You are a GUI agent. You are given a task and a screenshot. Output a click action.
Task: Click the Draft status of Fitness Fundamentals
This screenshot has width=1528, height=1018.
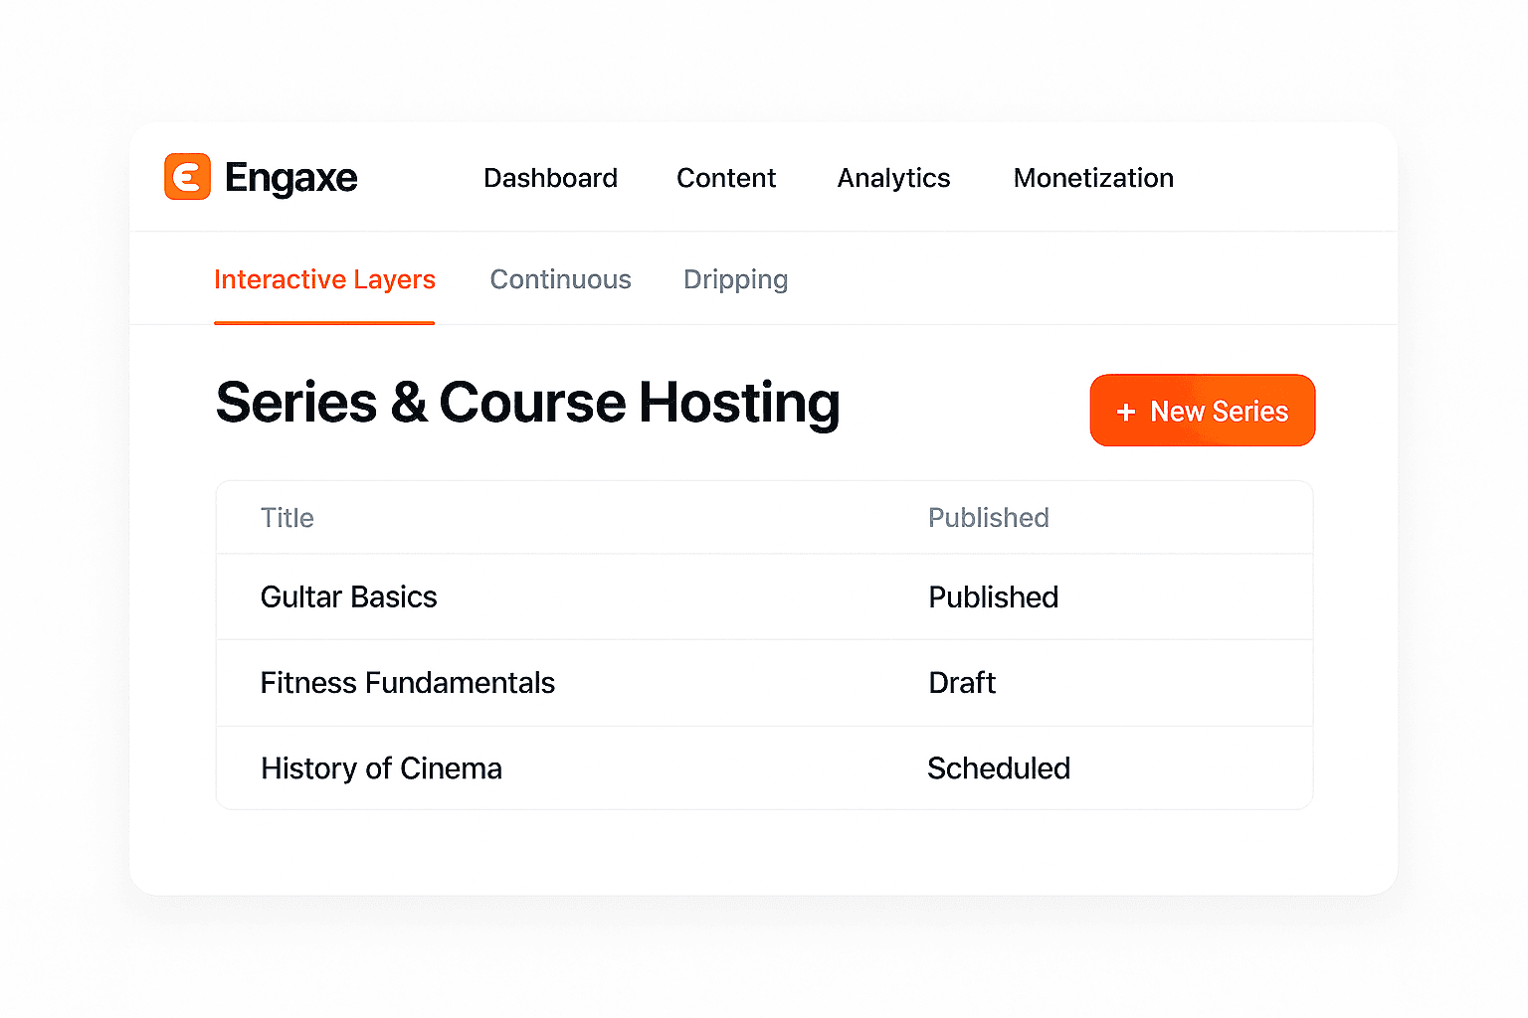961,683
